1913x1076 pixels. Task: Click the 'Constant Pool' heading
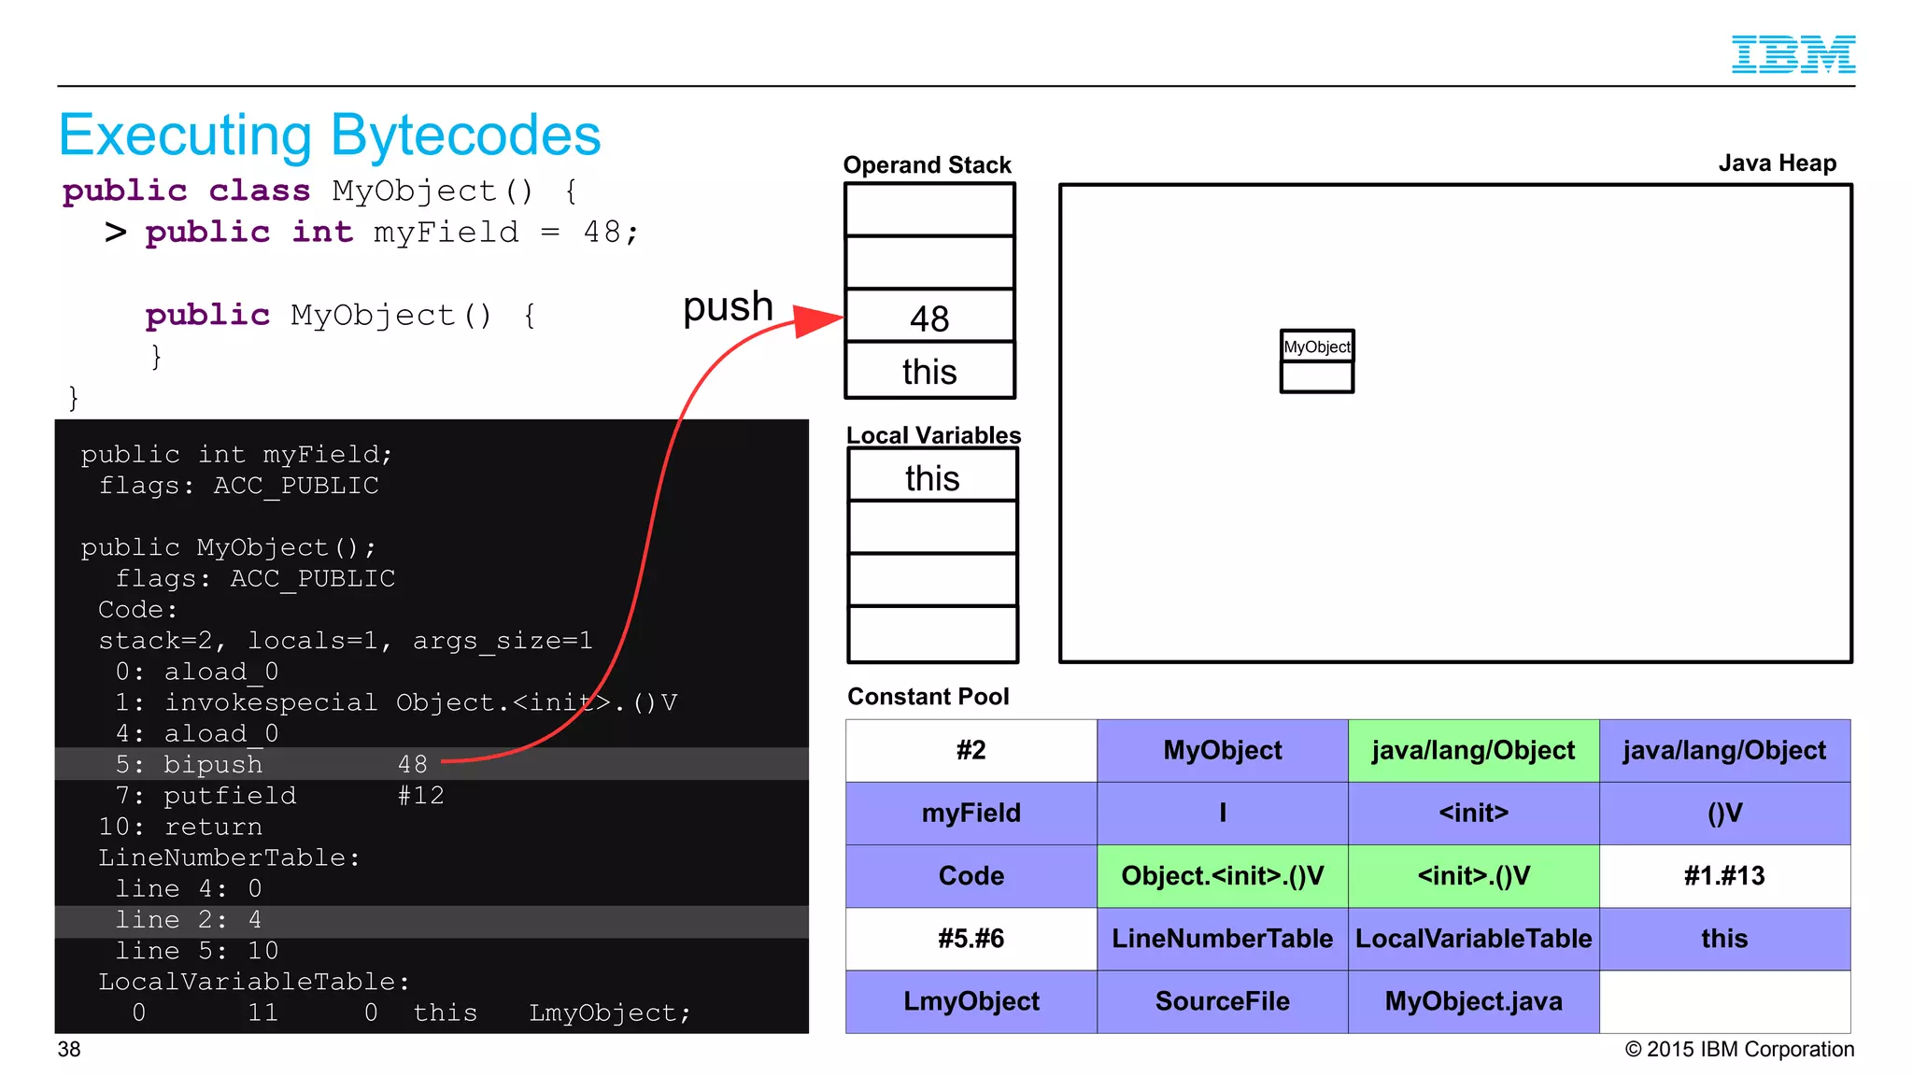[928, 696]
